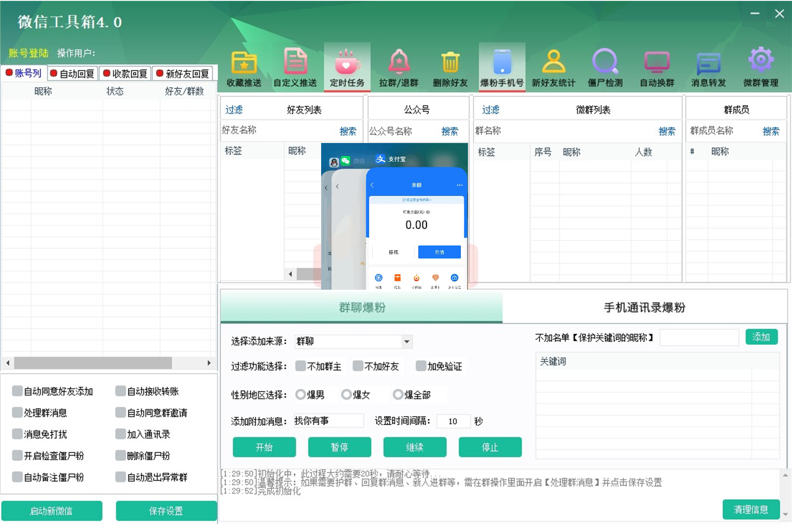Enable 自动备注僵尸粉 checkbox
This screenshot has height=524, width=792.
(x=17, y=477)
